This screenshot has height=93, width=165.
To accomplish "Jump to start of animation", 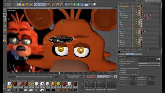I will point(63,77).
